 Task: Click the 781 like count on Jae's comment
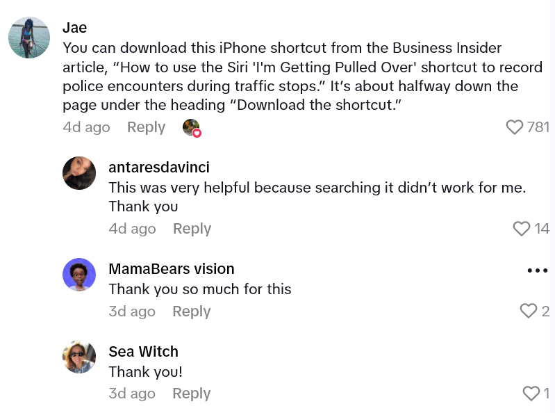(x=538, y=127)
